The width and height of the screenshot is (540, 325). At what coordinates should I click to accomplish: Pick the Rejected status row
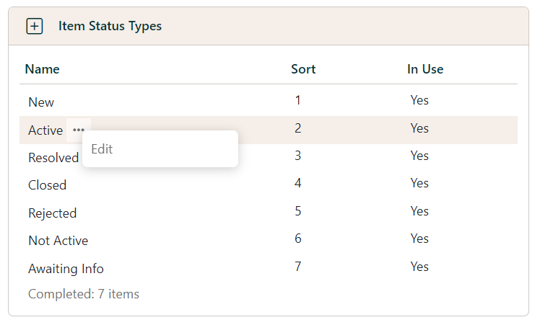point(52,213)
